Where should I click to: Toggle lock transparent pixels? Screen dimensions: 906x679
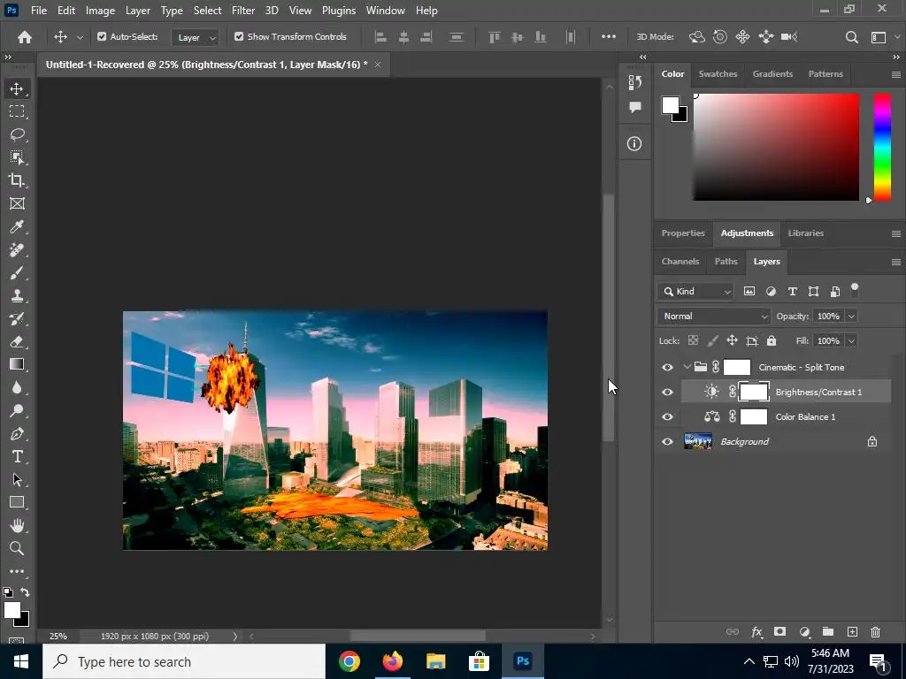(x=693, y=340)
